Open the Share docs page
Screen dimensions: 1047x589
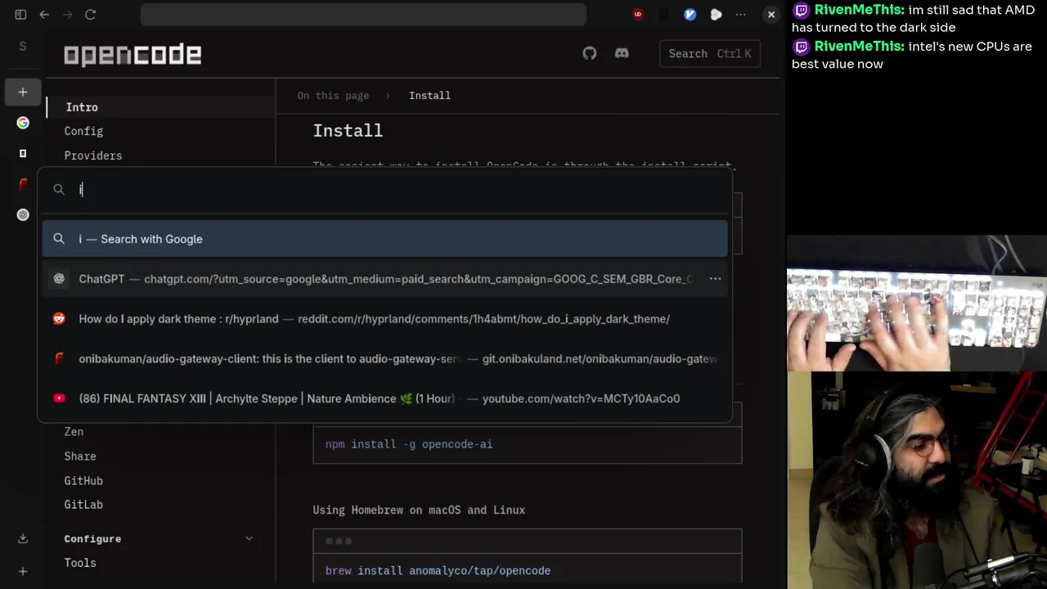(x=80, y=456)
